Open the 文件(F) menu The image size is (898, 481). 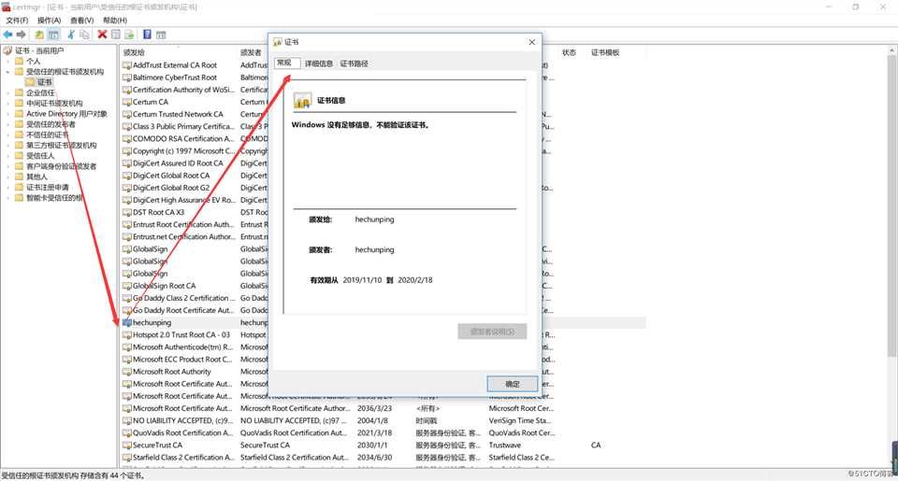tap(17, 20)
